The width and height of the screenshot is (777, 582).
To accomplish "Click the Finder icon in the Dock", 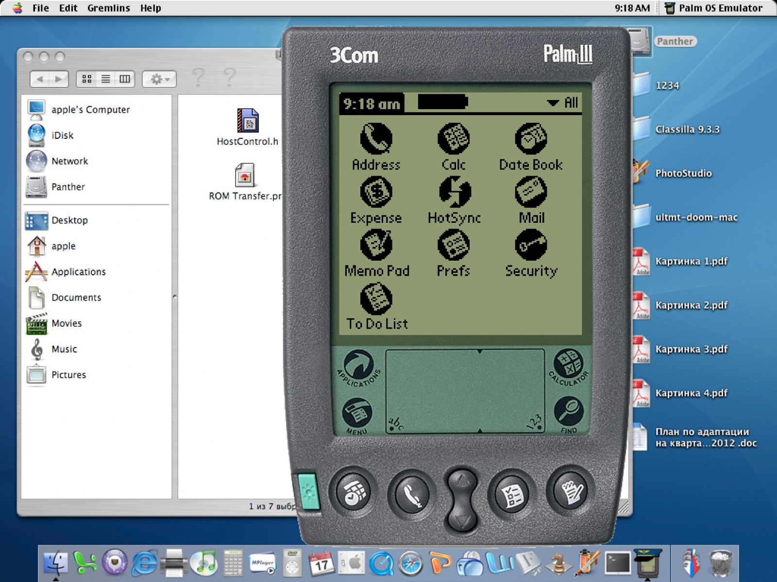I will (x=56, y=563).
